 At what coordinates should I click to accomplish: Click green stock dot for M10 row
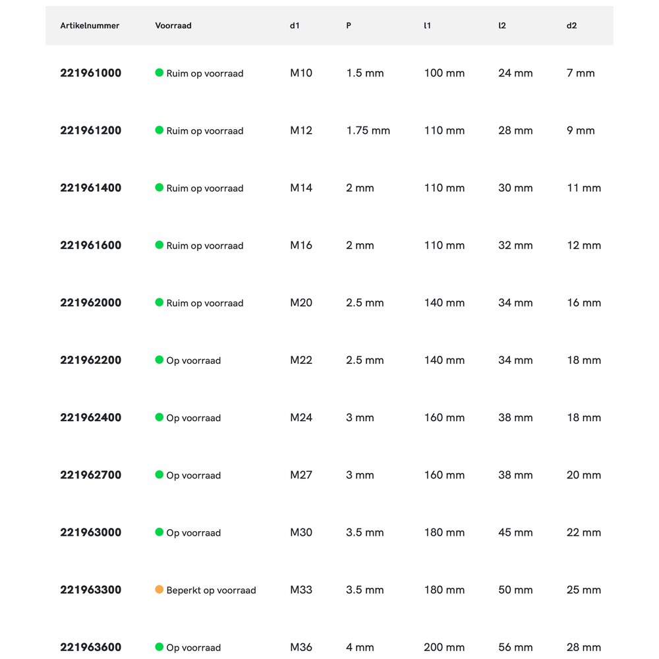159,72
